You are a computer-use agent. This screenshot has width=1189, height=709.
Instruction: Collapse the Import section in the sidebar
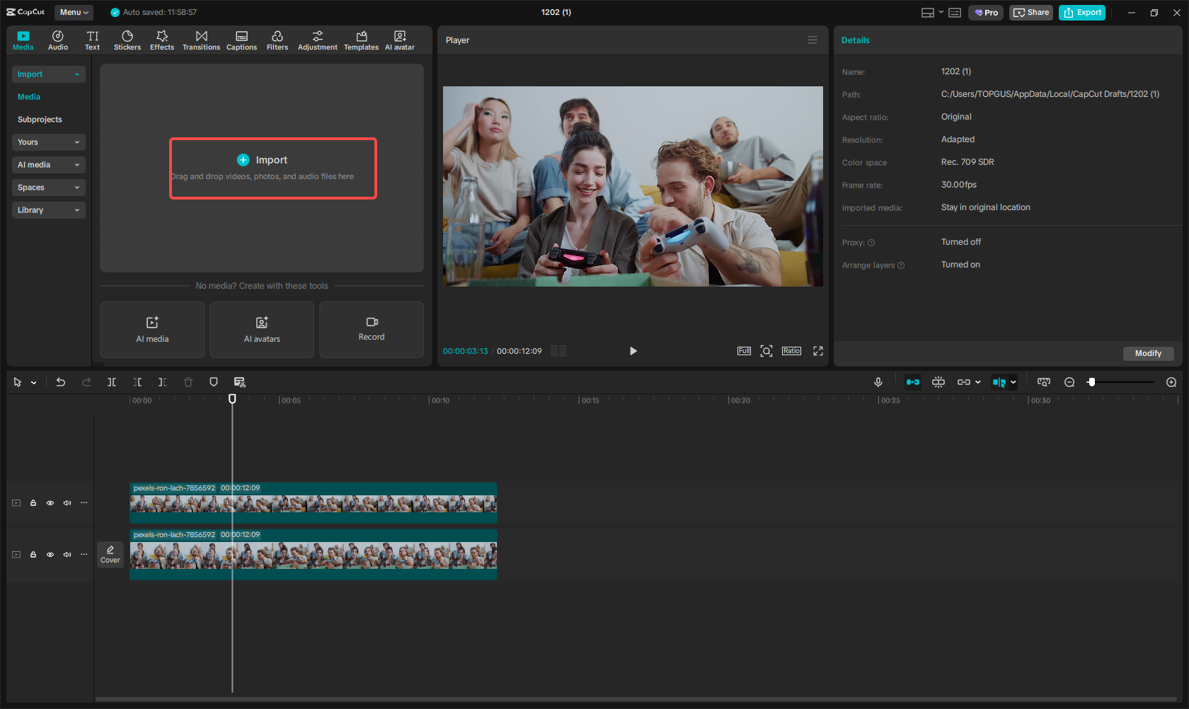[48, 74]
